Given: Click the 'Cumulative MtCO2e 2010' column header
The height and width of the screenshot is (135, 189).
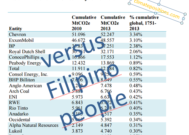Looking at the screenshot, I should pos(84,23).
